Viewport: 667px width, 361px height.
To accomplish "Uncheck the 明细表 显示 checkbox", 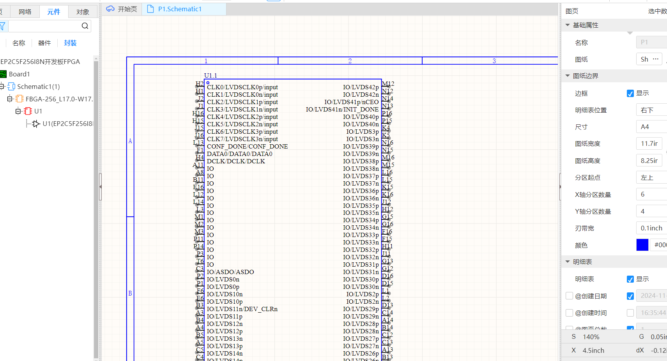I will point(630,279).
